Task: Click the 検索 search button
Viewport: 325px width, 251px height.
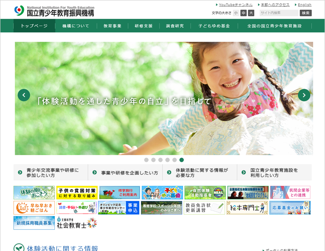Action: (x=305, y=13)
